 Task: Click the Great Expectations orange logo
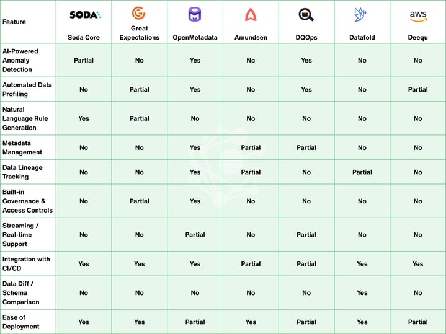coord(138,13)
